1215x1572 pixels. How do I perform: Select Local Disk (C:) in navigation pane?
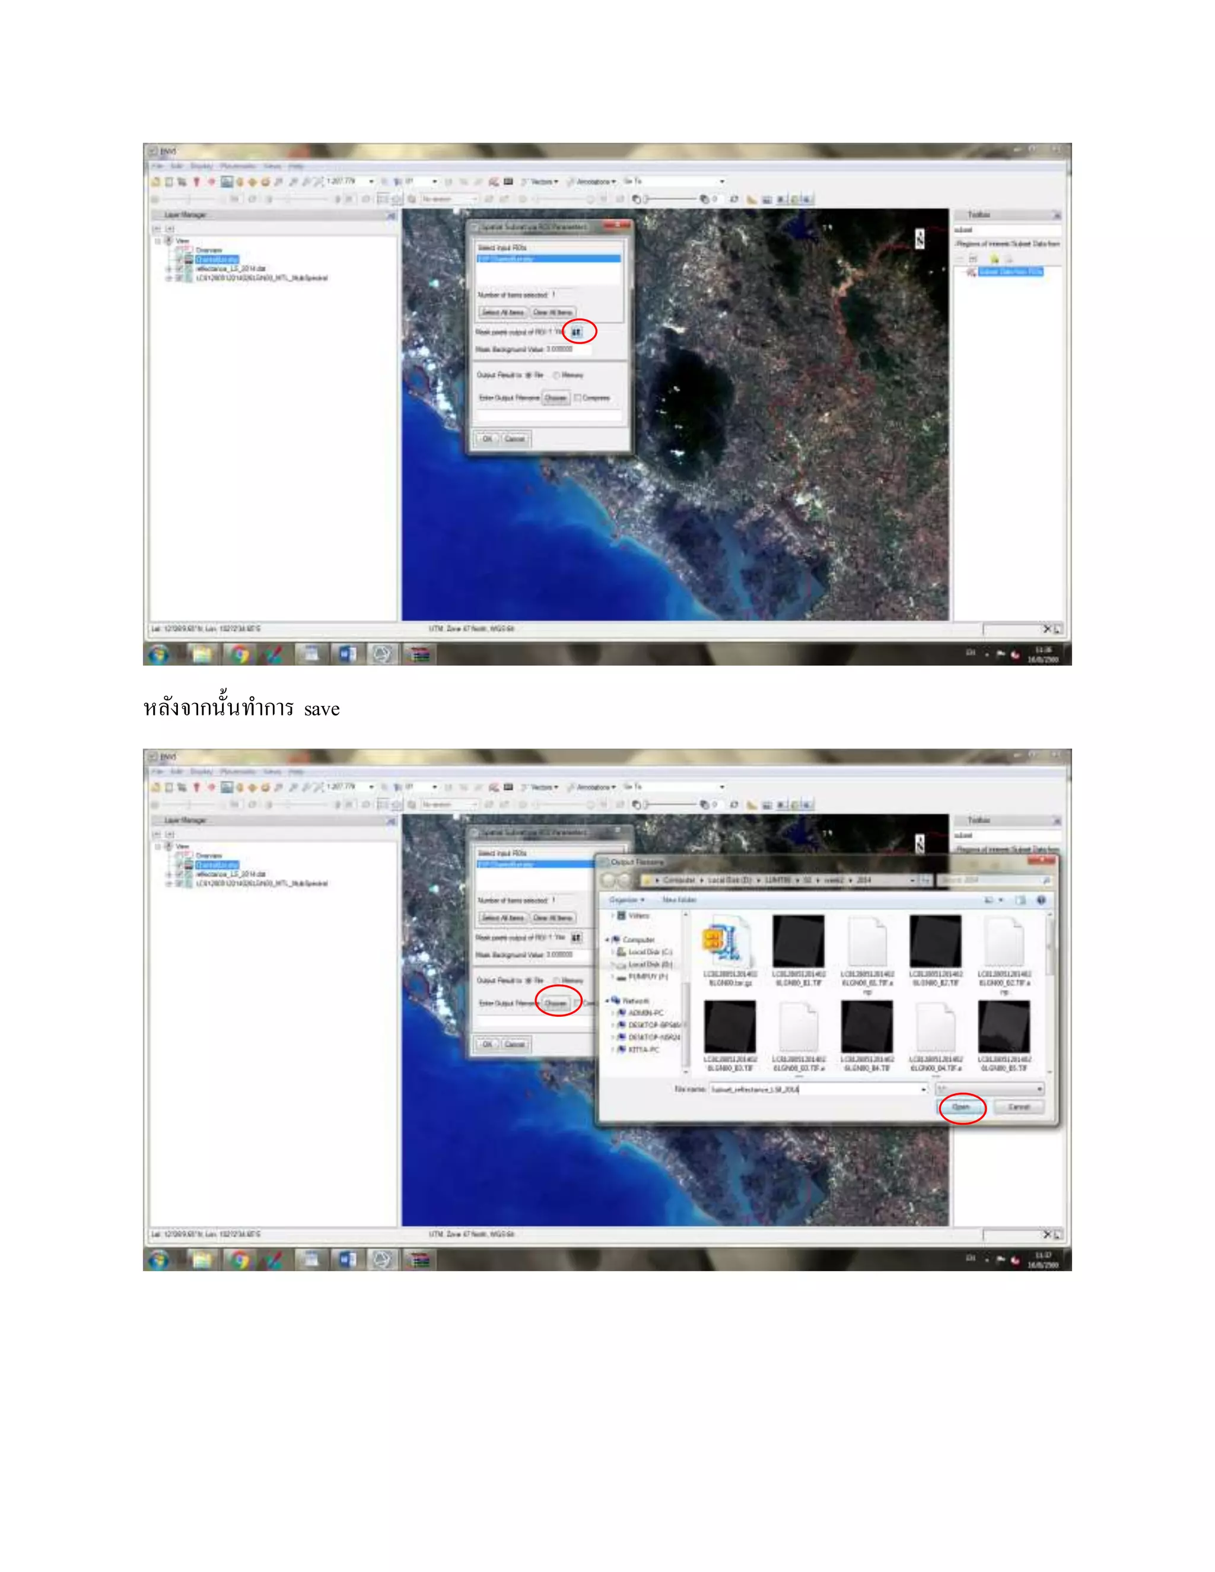pyautogui.click(x=649, y=952)
